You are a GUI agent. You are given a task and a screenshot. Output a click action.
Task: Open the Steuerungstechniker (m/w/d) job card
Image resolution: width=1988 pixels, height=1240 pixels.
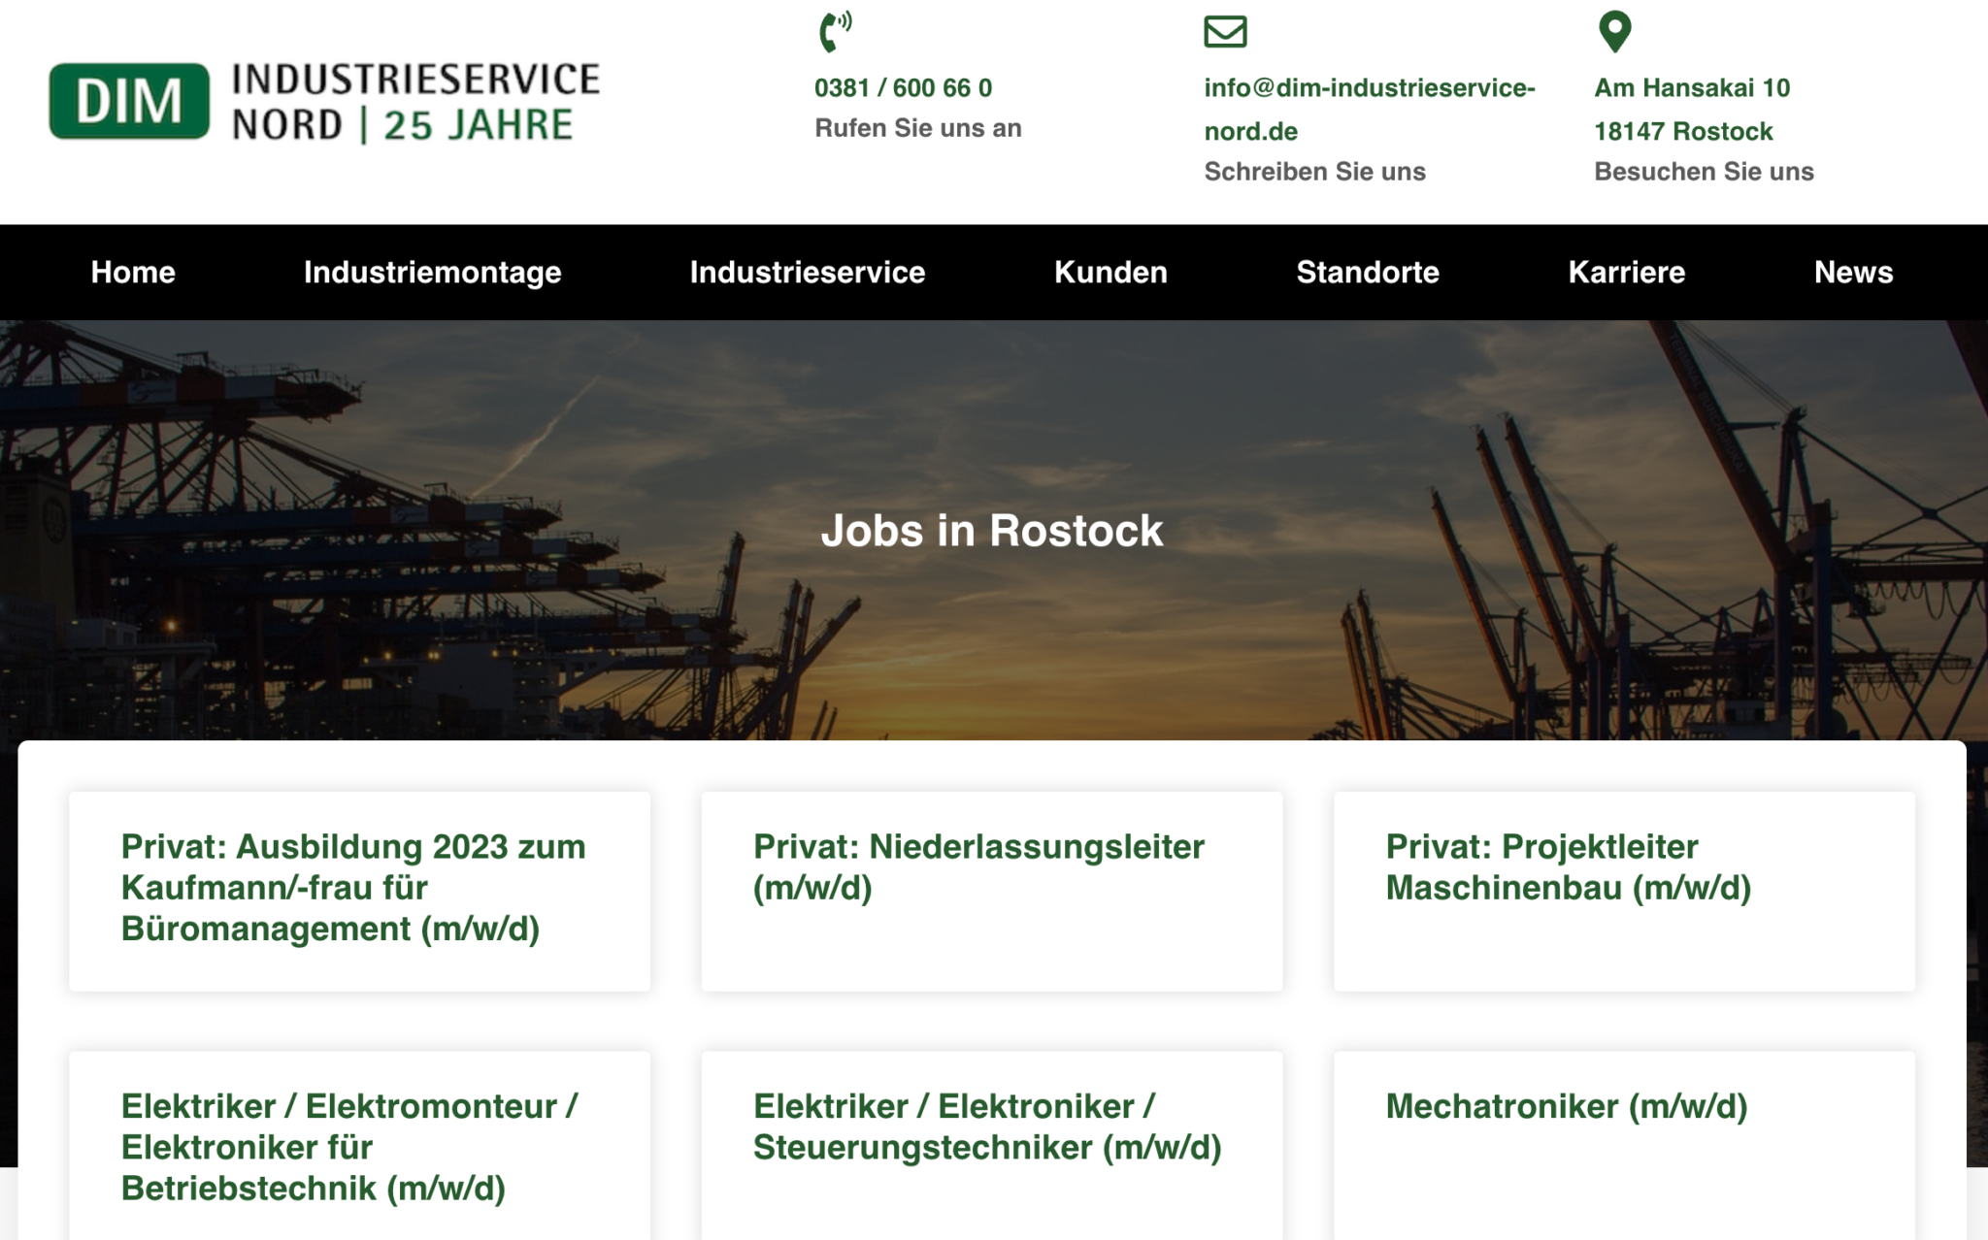[986, 1126]
